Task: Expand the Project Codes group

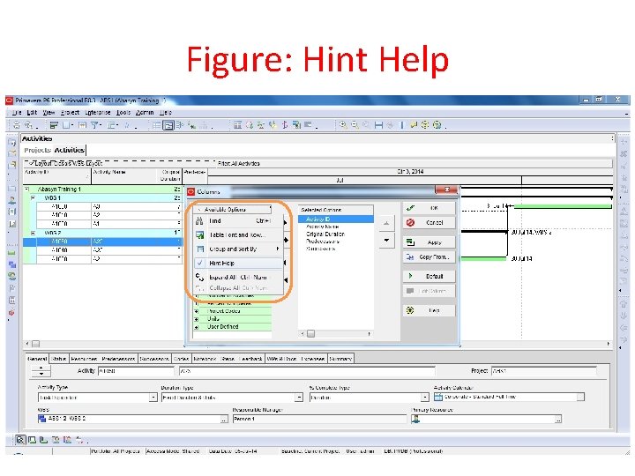Action: click(197, 311)
